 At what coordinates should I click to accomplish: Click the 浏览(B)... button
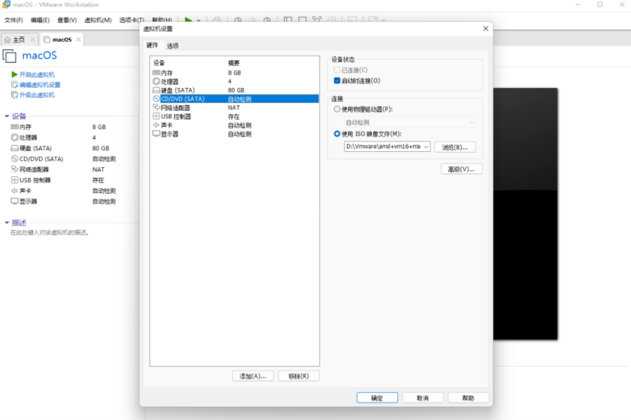(x=455, y=148)
